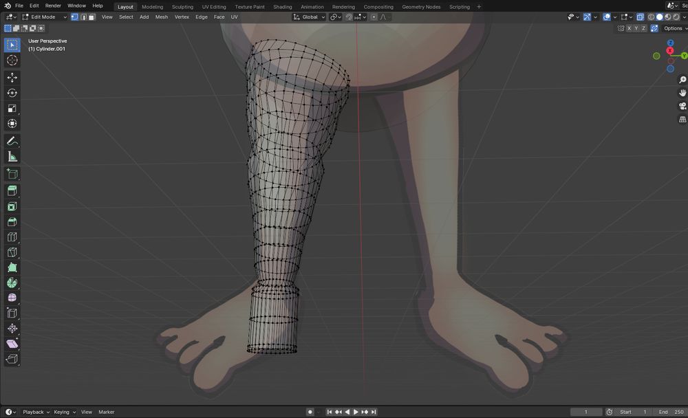Click the timeline View button

point(87,412)
